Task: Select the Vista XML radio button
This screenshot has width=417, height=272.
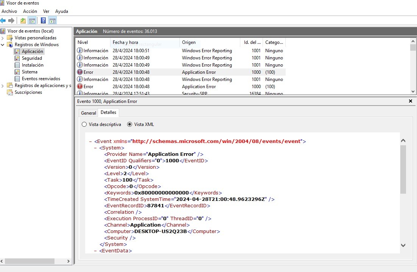Action: coord(129,124)
